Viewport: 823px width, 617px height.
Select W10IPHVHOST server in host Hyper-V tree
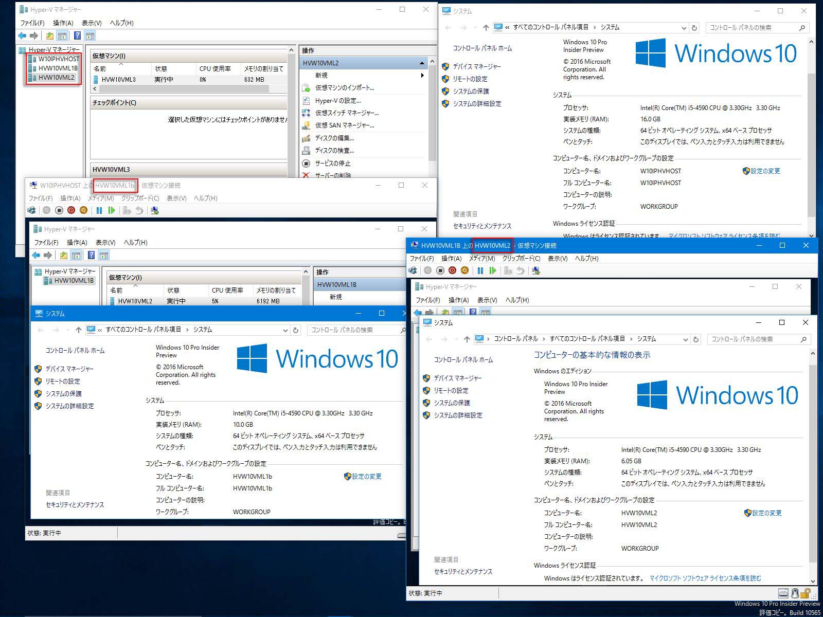point(58,59)
